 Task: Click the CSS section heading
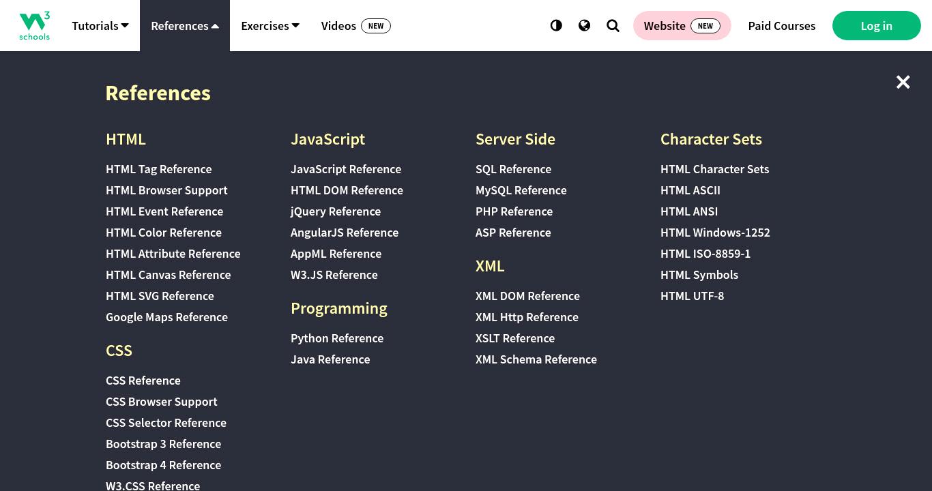point(119,351)
